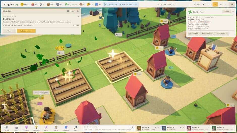The height and width of the screenshot is (133, 237).
Task: Open the Chapters panel
Action: coord(66,128)
